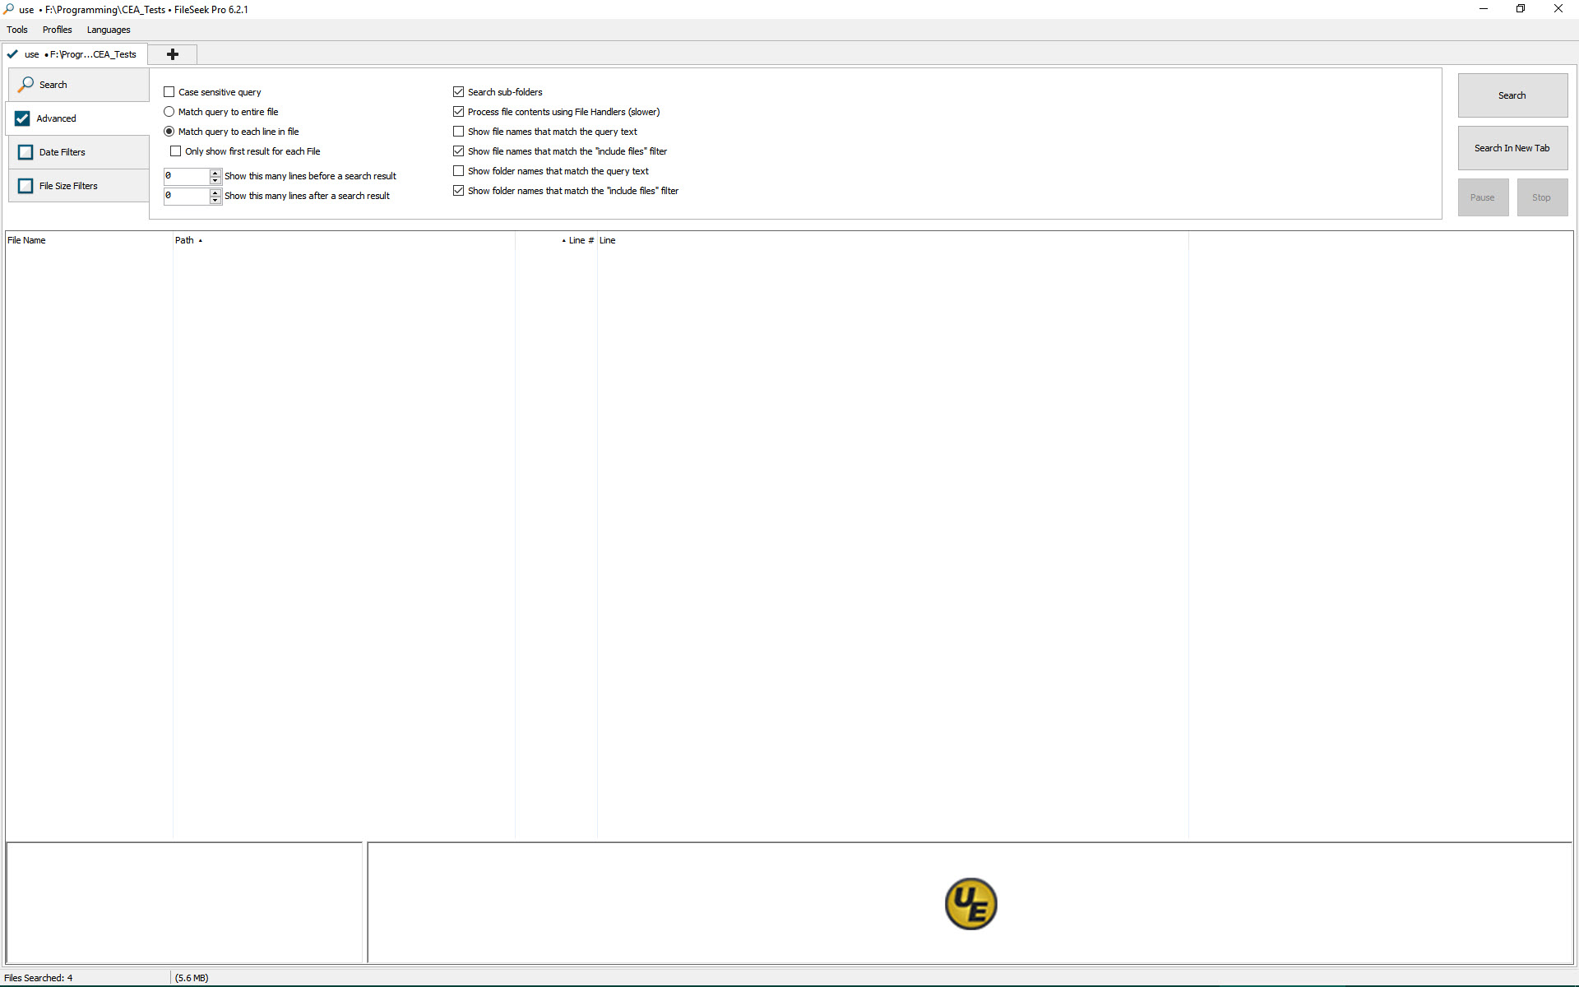
Task: Click the plus icon to add tab
Action: click(x=173, y=54)
